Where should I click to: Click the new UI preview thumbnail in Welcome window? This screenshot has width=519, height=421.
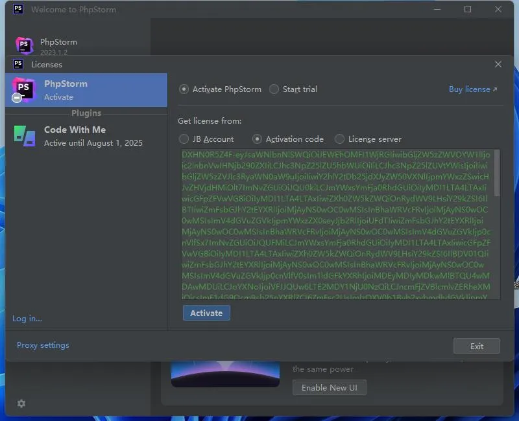click(x=225, y=374)
